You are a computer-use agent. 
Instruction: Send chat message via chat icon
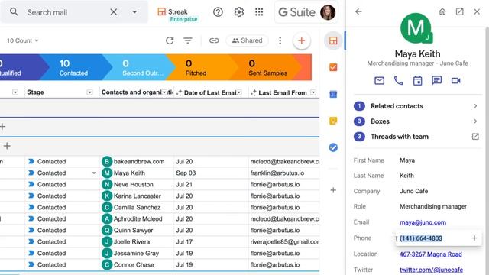[x=436, y=80]
